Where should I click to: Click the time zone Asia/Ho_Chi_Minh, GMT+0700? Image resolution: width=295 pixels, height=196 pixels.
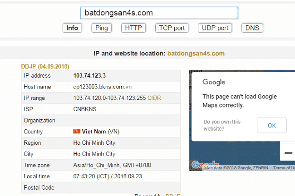click(112, 165)
